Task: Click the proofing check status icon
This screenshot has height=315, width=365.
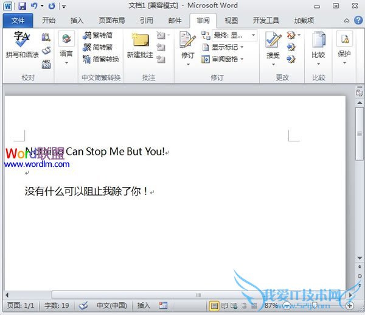Action: click(x=83, y=305)
